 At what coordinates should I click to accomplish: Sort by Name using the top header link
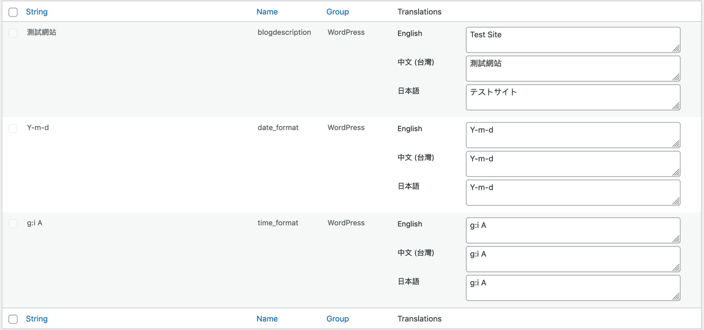click(267, 12)
